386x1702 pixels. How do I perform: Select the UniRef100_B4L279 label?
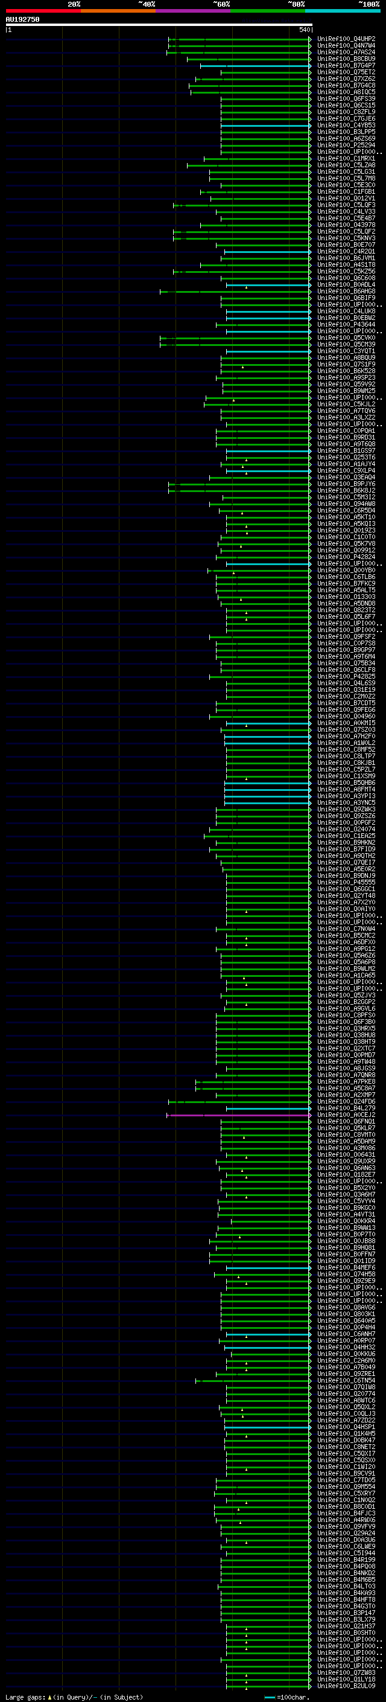[346, 1108]
